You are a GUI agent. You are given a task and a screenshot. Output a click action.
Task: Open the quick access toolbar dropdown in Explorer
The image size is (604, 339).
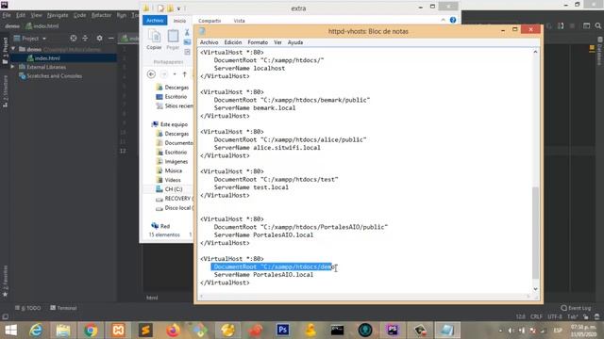pyautogui.click(x=179, y=8)
